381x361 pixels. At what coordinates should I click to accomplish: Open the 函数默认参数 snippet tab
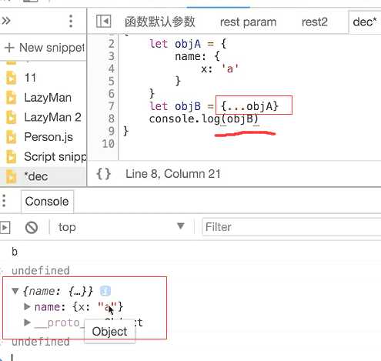click(160, 22)
